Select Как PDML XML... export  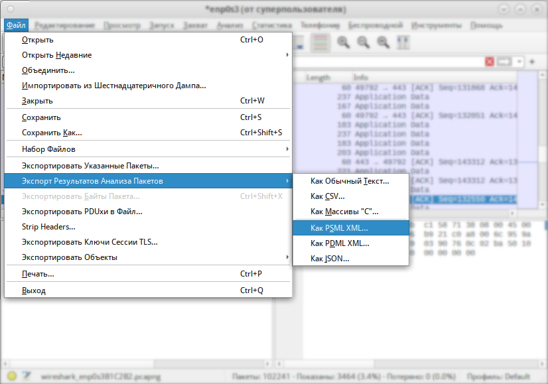(351, 243)
